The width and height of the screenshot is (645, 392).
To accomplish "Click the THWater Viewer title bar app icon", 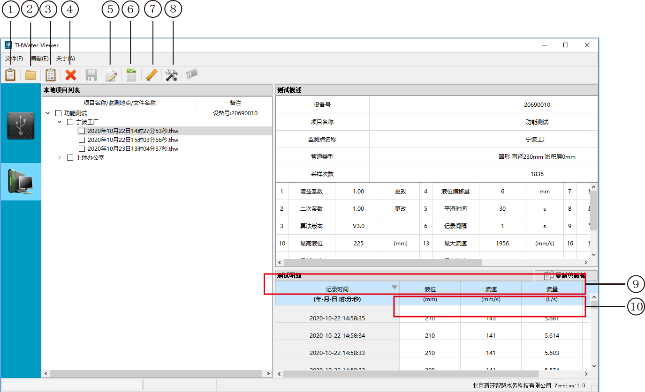I will (8, 45).
